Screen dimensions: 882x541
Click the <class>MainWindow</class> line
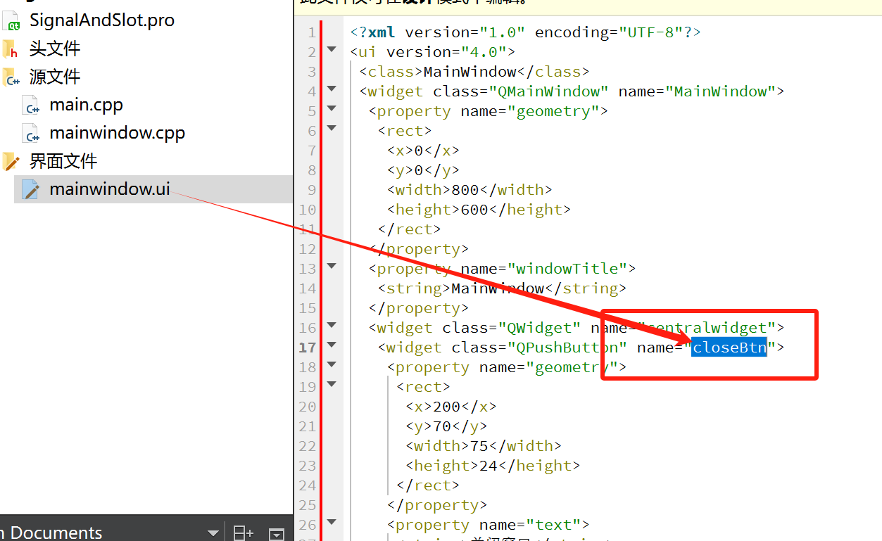pos(474,71)
